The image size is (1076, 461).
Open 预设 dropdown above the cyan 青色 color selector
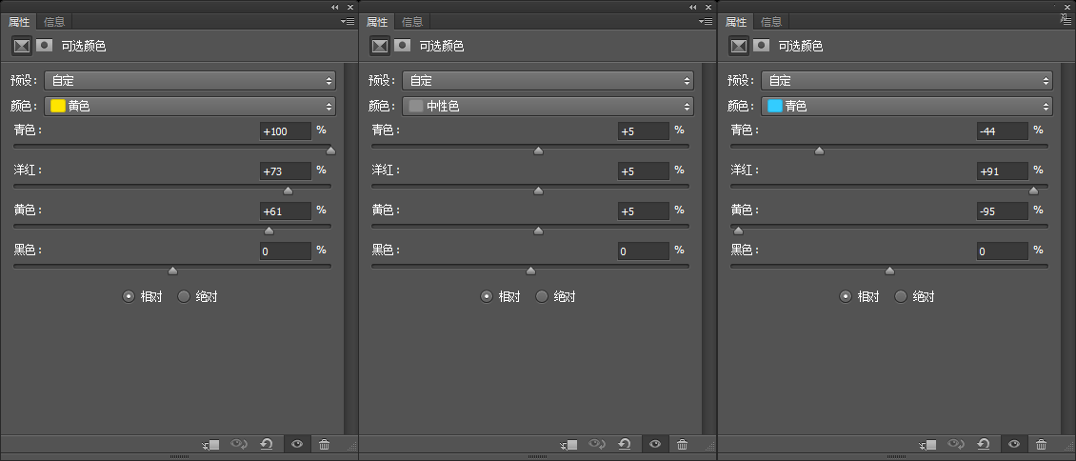tap(907, 80)
